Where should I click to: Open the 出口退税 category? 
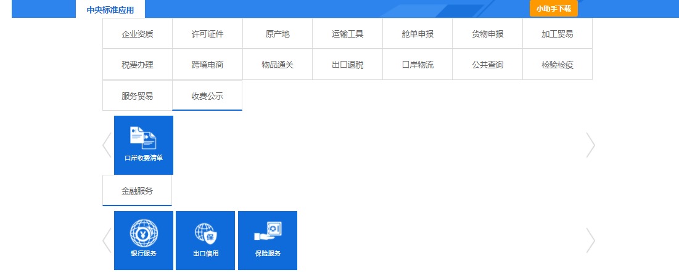pyautogui.click(x=347, y=65)
